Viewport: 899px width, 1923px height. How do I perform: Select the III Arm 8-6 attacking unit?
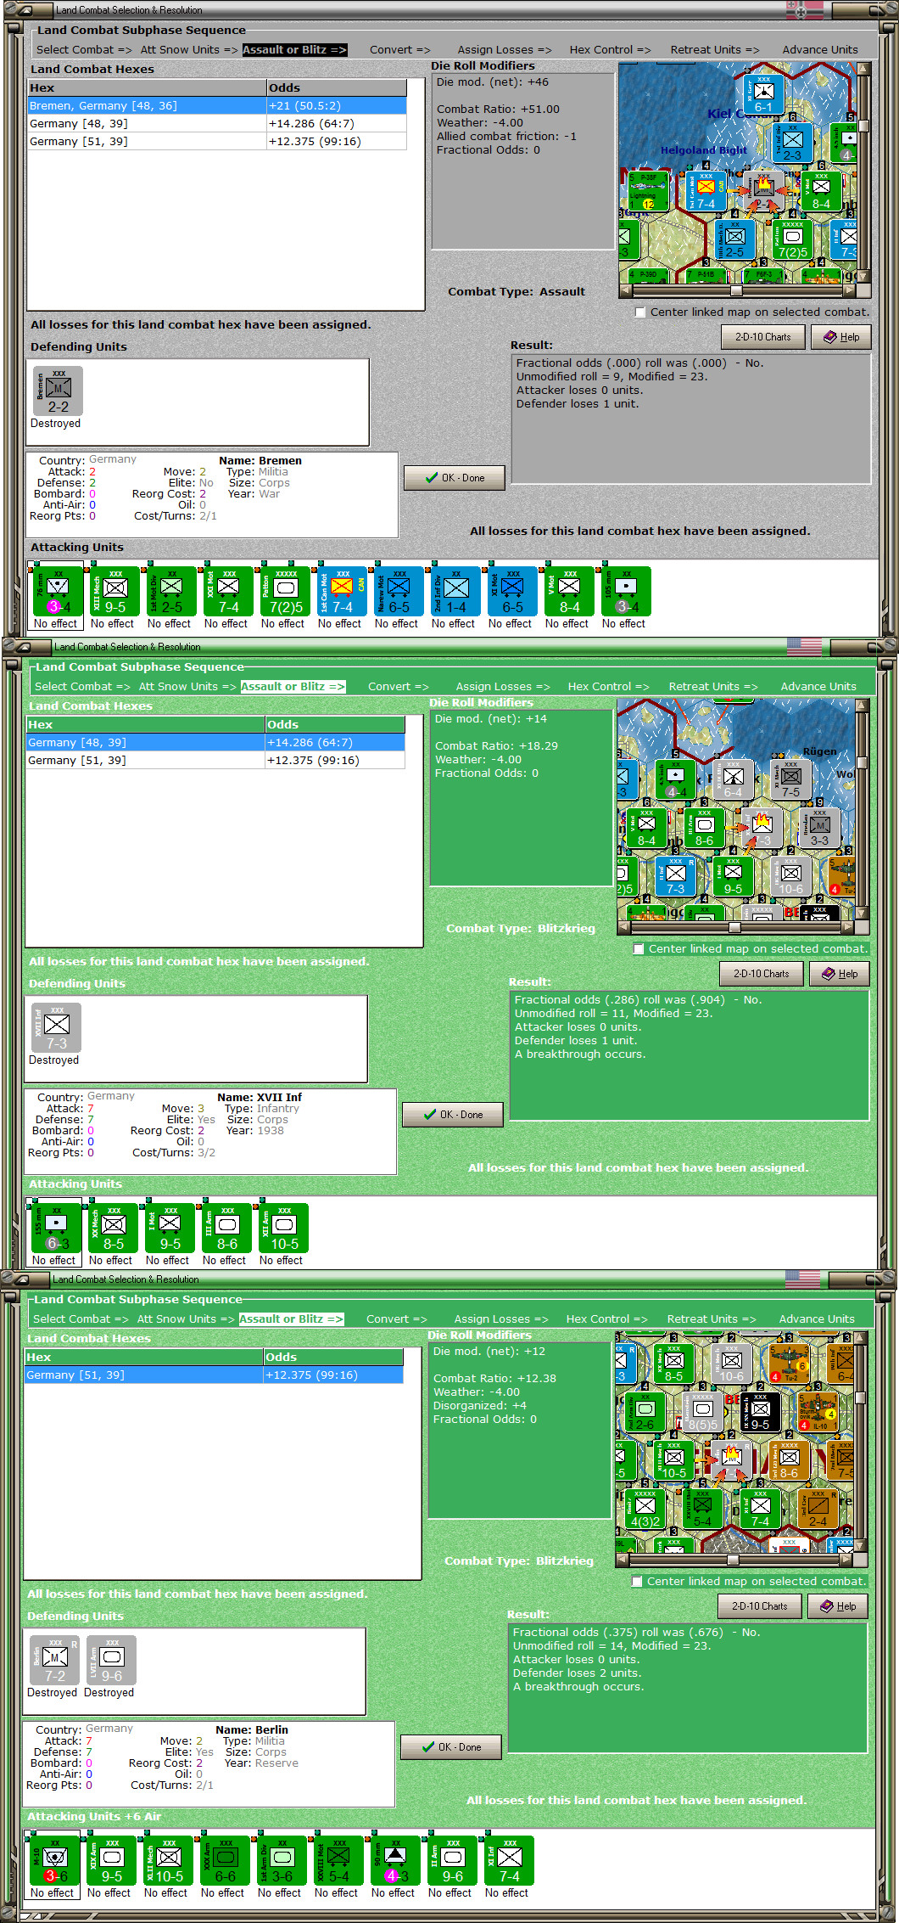tap(227, 1228)
